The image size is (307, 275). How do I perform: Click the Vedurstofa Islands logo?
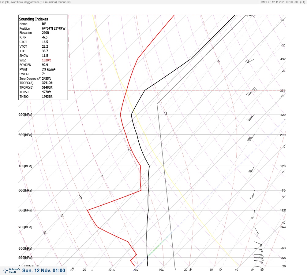11,271
